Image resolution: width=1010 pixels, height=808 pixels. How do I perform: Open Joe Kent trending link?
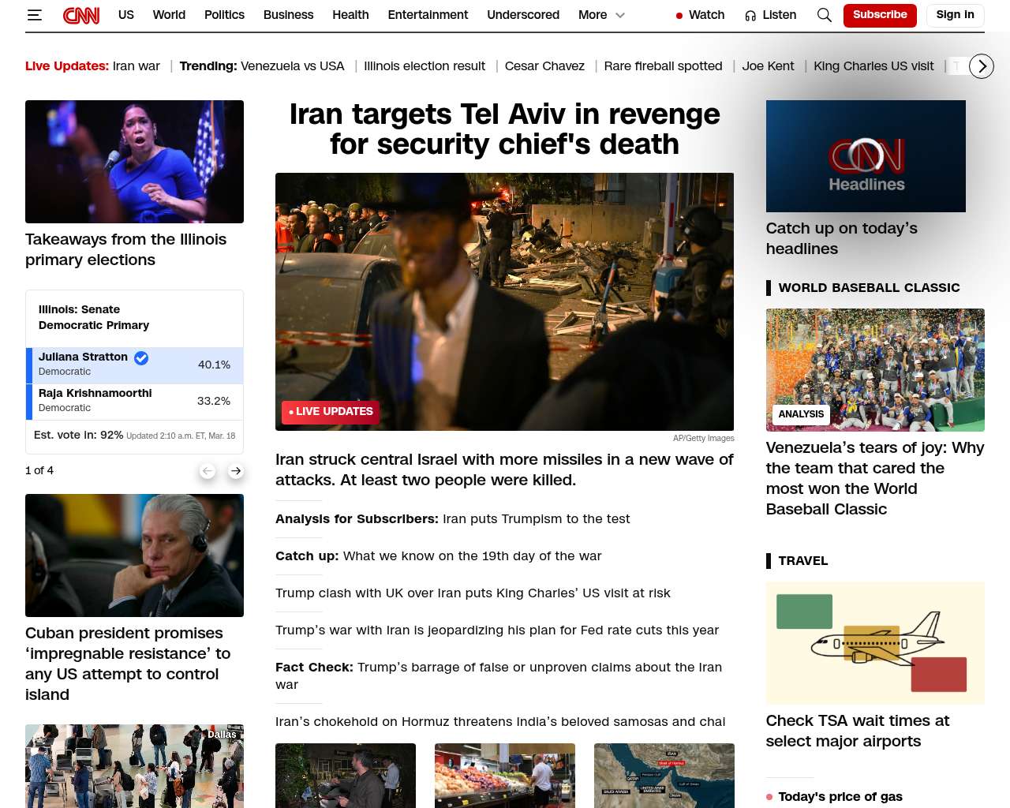[x=768, y=66]
